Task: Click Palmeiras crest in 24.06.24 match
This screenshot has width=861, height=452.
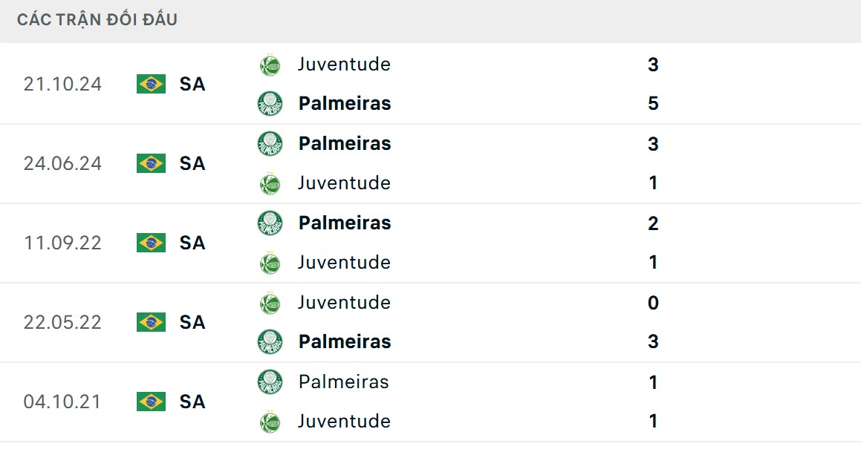Action: point(270,143)
